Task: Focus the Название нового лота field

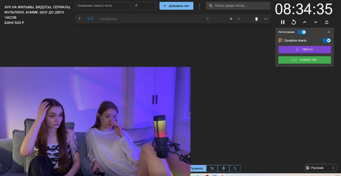Action: [103, 6]
